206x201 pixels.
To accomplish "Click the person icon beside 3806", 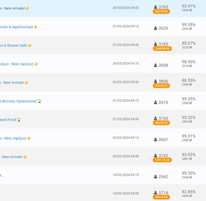I will [x=155, y=81].
